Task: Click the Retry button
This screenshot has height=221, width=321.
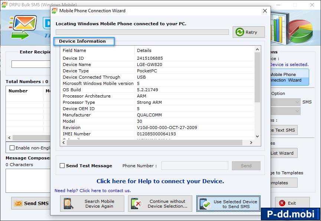Action: coord(249,32)
